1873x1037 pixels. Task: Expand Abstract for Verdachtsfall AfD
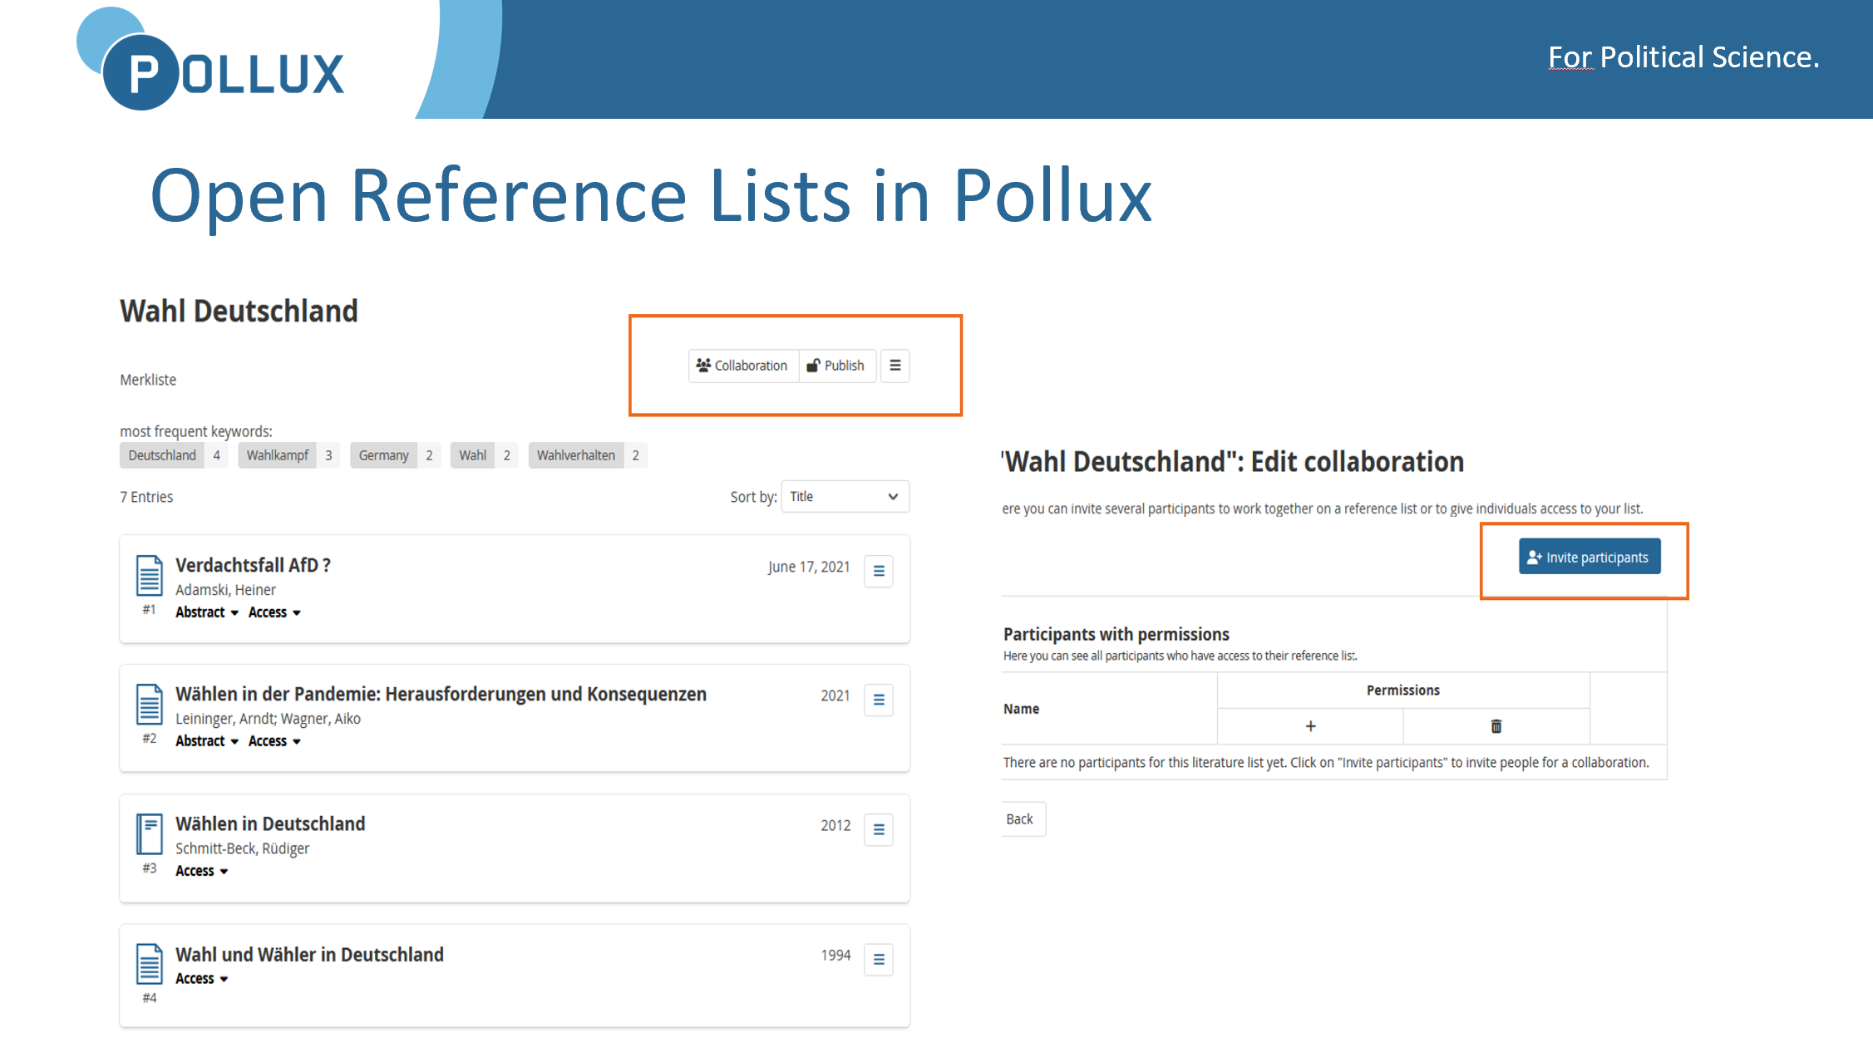(207, 612)
